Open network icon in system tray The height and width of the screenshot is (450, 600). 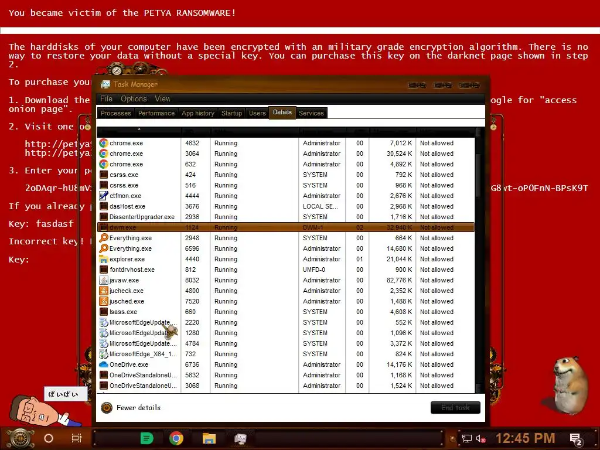pos(467,438)
